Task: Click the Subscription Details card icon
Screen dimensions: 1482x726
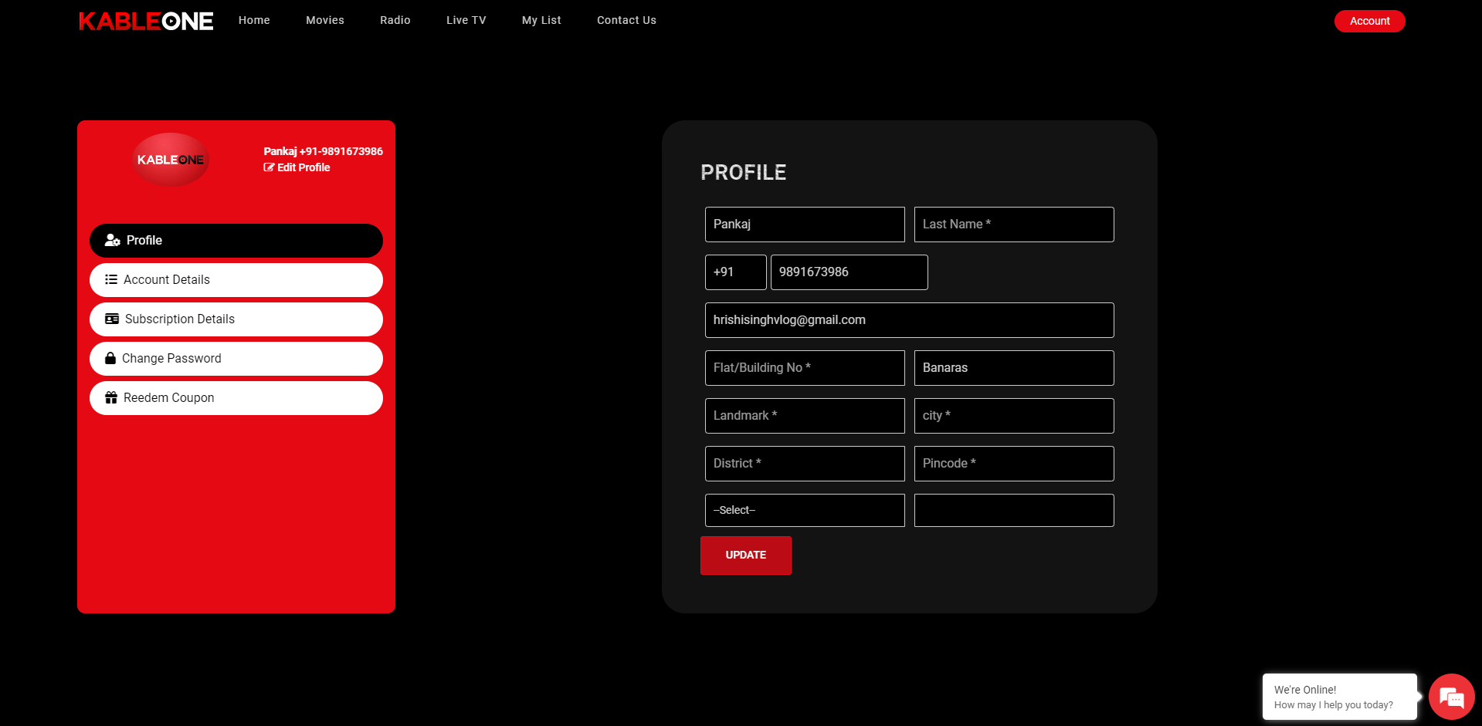Action: point(112,319)
